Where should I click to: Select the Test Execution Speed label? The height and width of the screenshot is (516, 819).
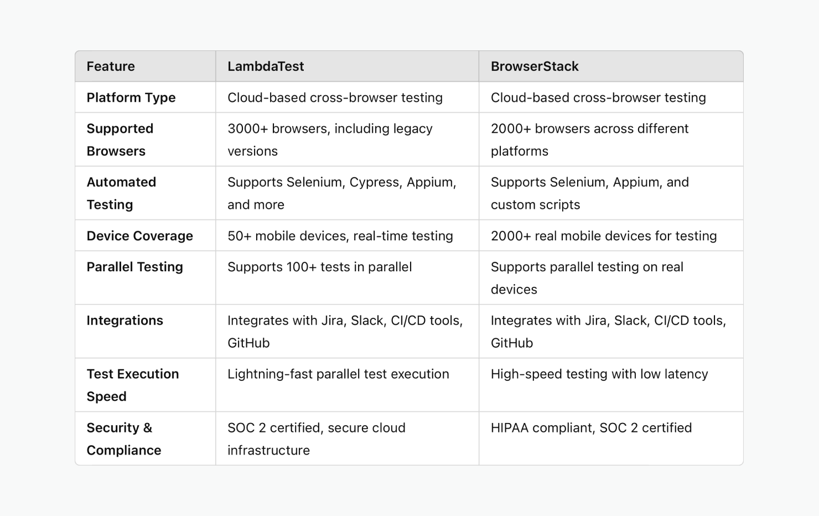(133, 385)
